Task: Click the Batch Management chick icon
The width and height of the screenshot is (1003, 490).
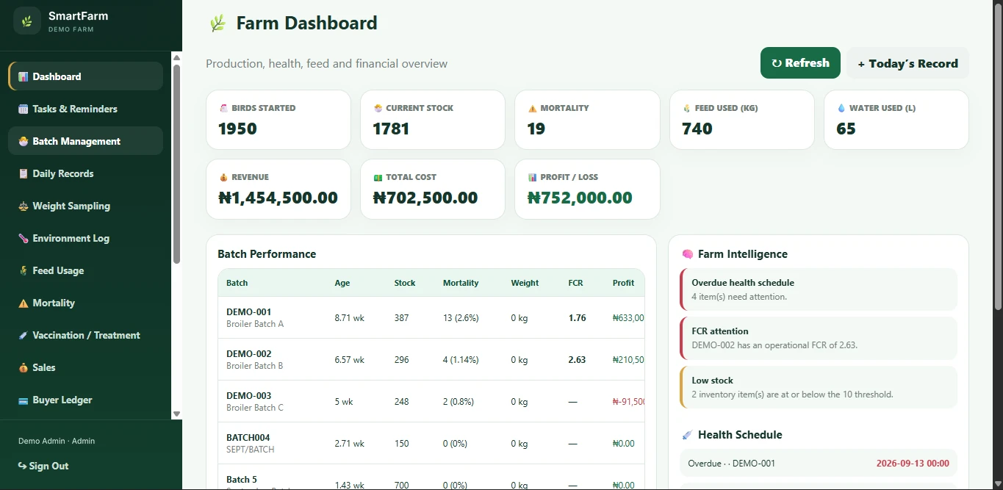Action: (24, 141)
